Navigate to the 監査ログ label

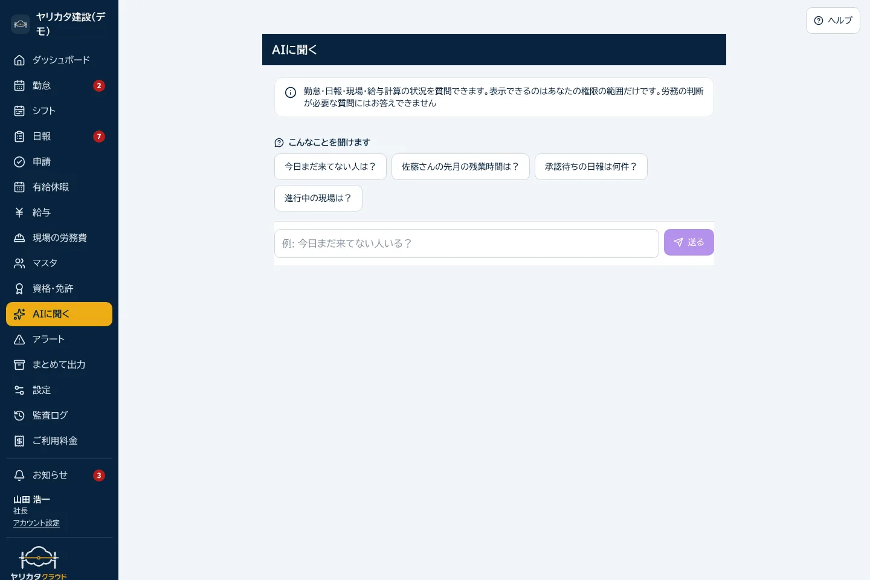coord(50,415)
